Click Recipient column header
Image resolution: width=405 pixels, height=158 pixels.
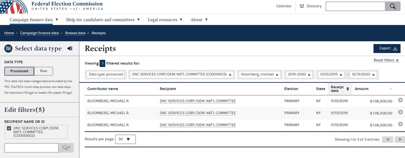(168, 89)
